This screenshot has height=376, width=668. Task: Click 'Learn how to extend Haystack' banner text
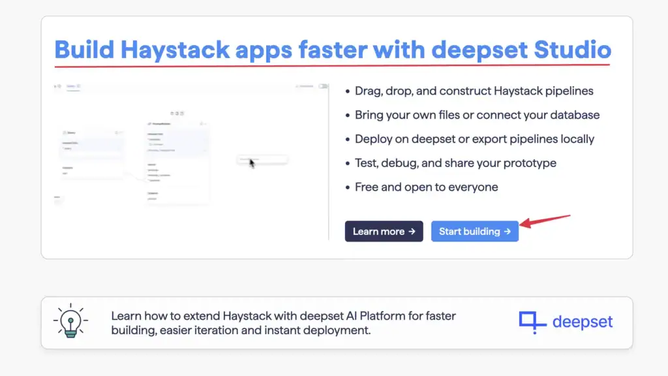pos(283,322)
